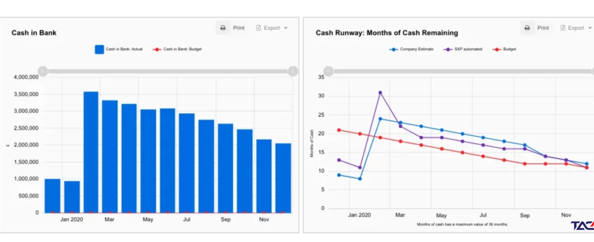This screenshot has height=242, width=594.
Task: Click the months of cash maximum value footnote
Action: (462, 224)
